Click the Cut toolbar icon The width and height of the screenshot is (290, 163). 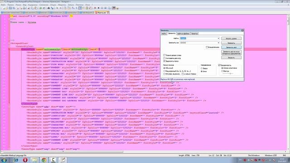[29, 8]
